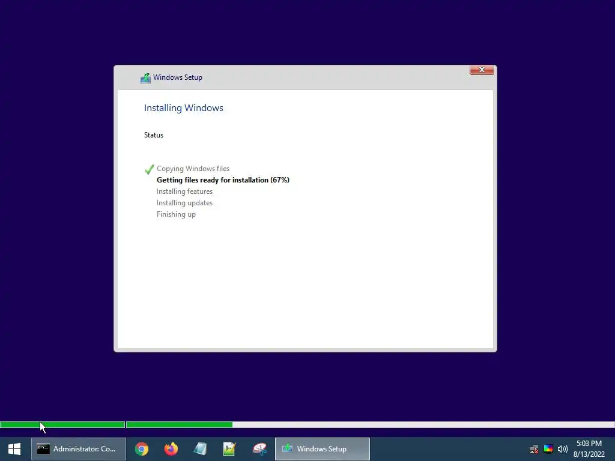Select 'Getting files ready for installation (67%)'

coord(223,180)
